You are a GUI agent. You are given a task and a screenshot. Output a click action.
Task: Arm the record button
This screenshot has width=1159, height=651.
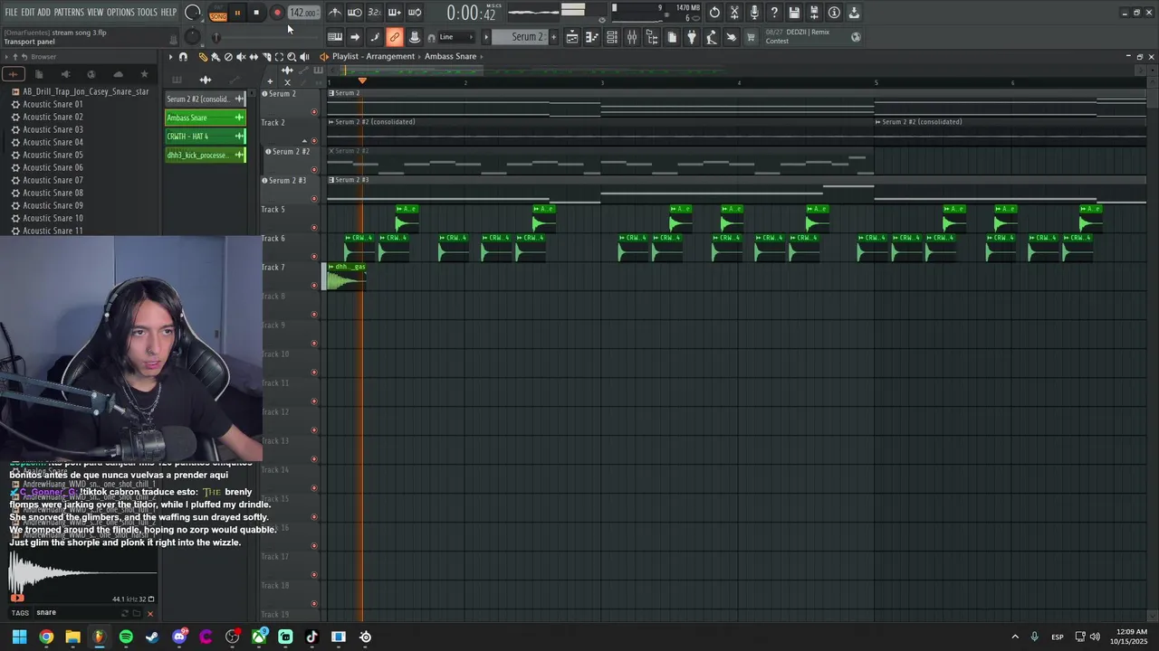(x=277, y=13)
